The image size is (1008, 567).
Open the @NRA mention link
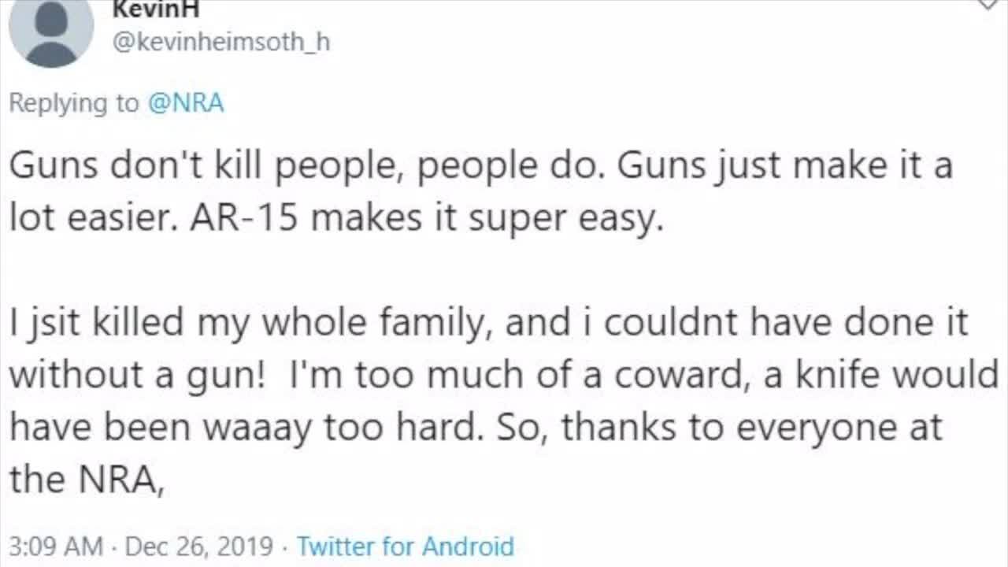(x=186, y=103)
